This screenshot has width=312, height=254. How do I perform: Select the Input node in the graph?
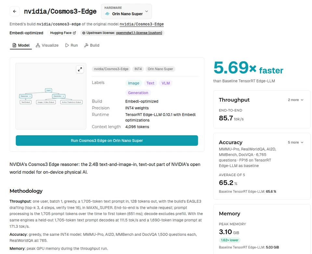[48, 90]
